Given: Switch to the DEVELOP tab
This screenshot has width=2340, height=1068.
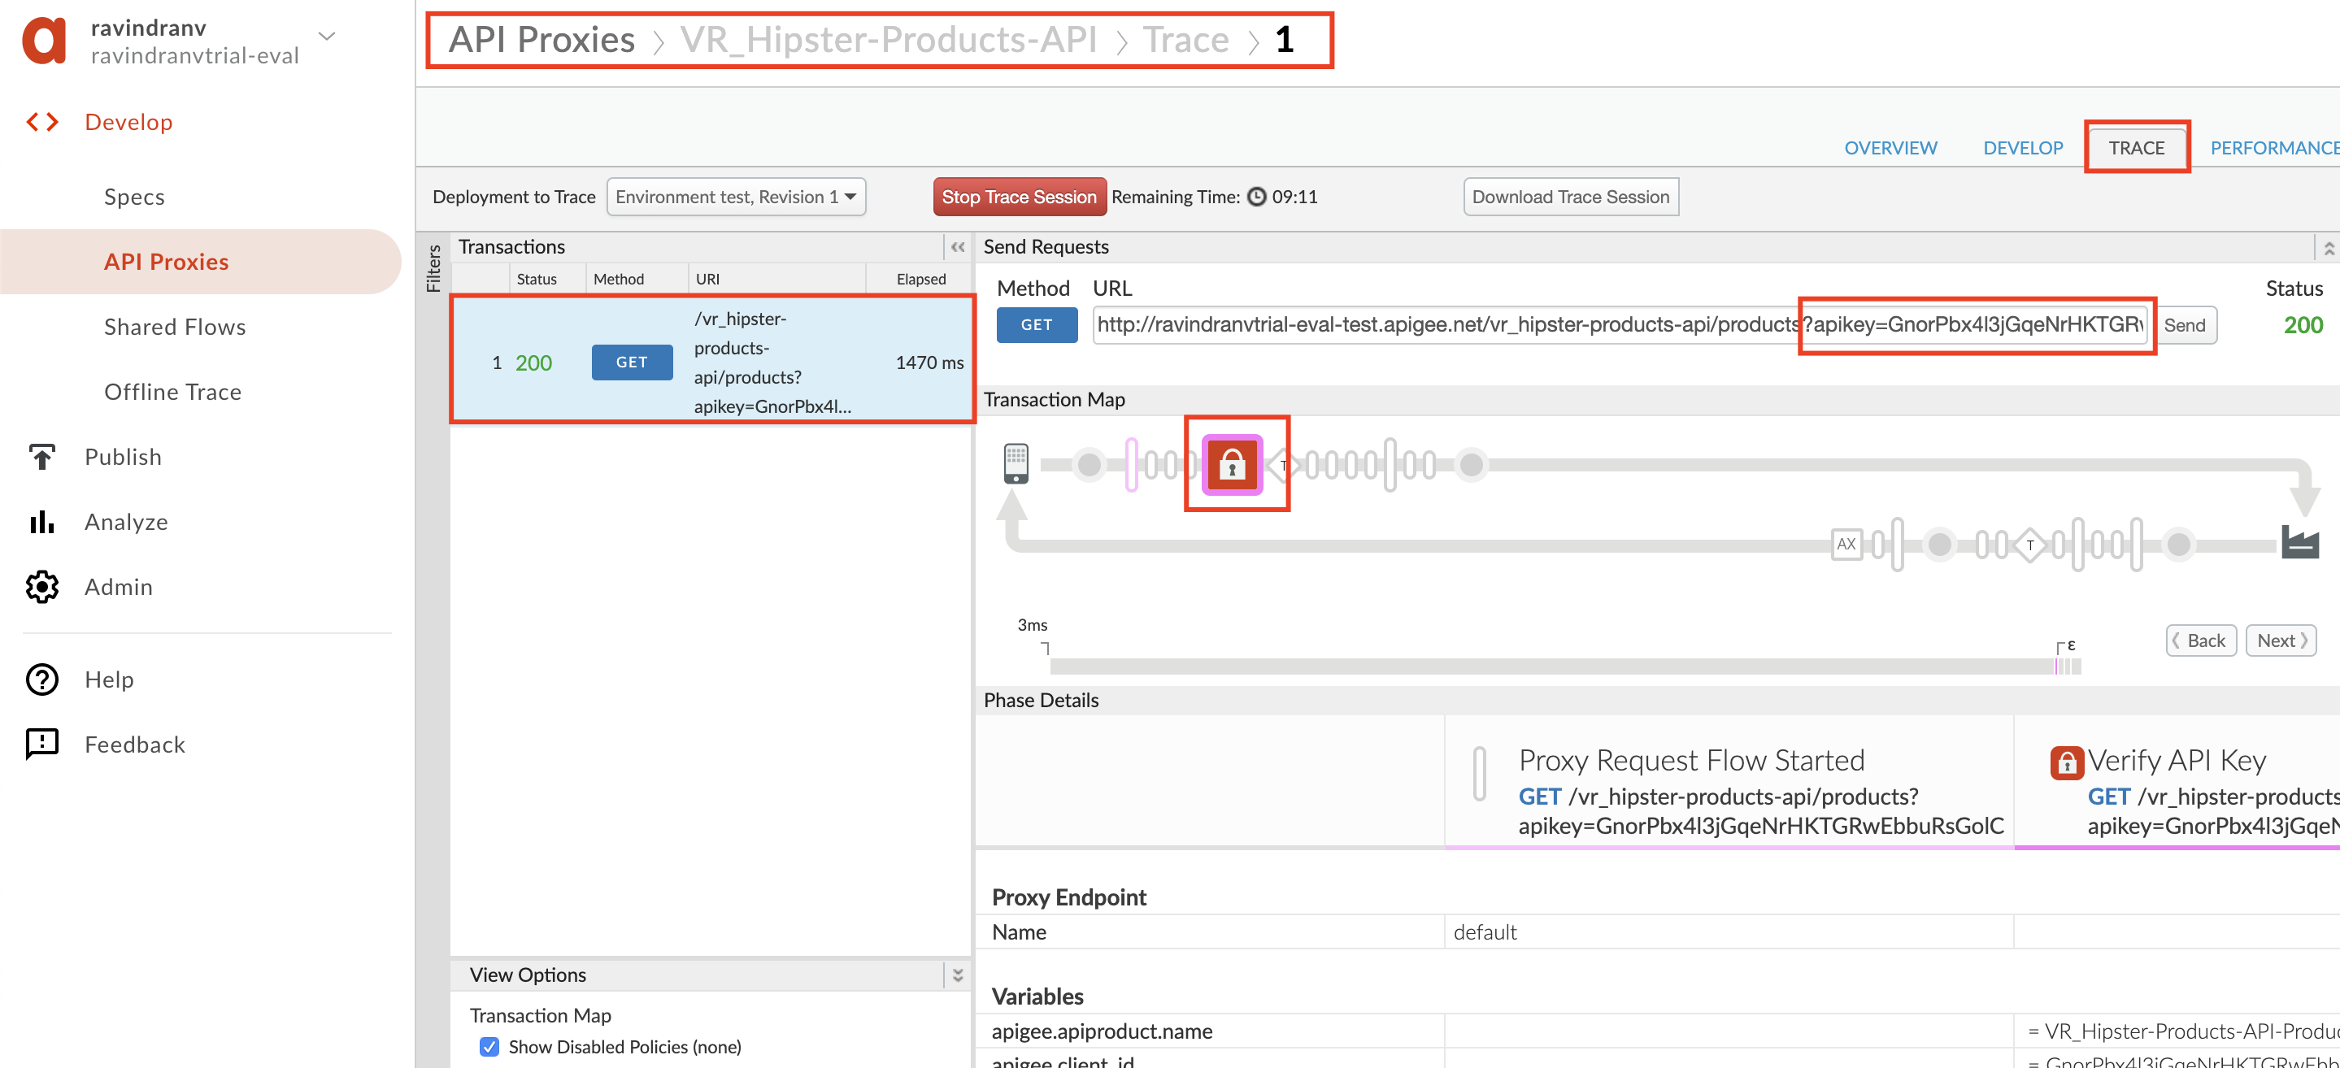Looking at the screenshot, I should coord(2023,148).
